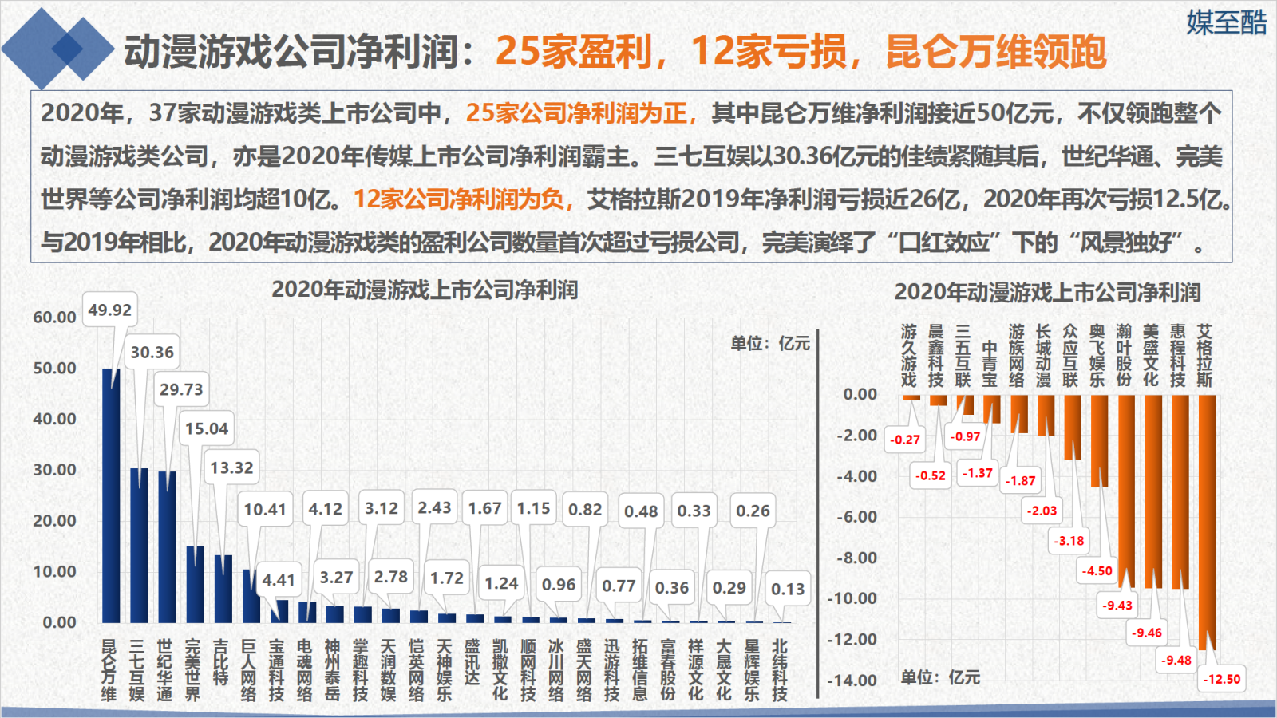Click the 艾格拉斯 company label
Screen dimensions: 1277x718
pos(1204,356)
